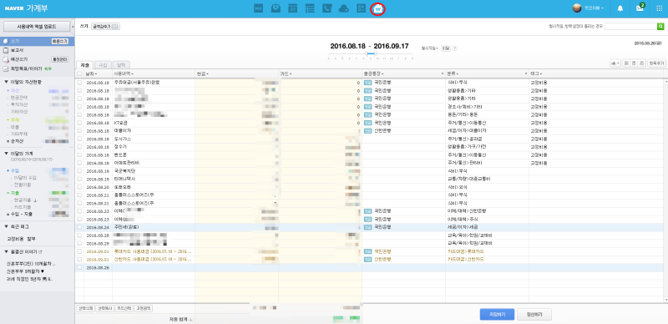Check the 대출이자 row checkbox

point(79,131)
